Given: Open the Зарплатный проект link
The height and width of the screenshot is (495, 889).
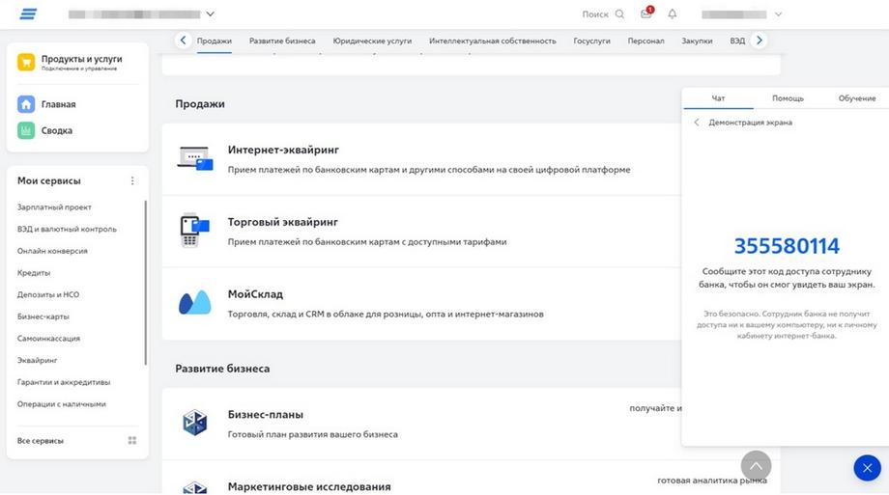Looking at the screenshot, I should point(54,206).
